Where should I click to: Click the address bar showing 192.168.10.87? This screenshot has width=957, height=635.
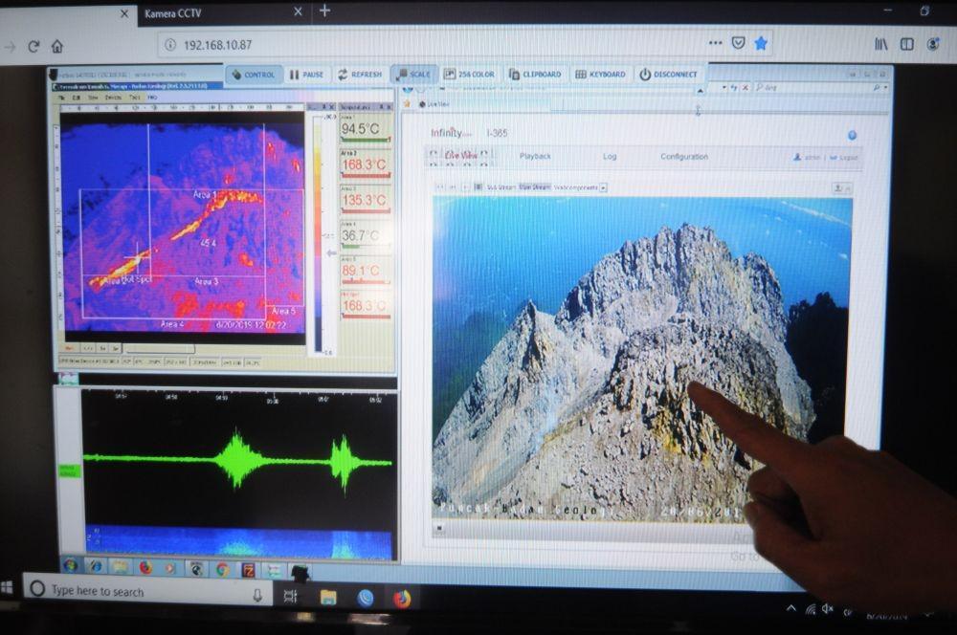427,45
